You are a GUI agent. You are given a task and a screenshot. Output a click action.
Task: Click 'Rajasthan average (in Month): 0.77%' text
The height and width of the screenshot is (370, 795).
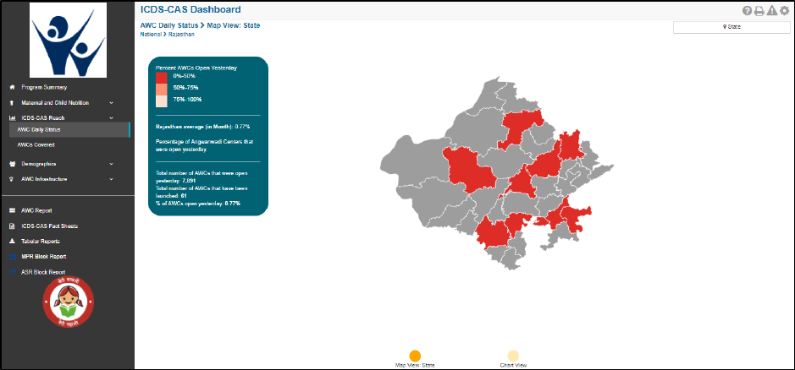coord(203,126)
